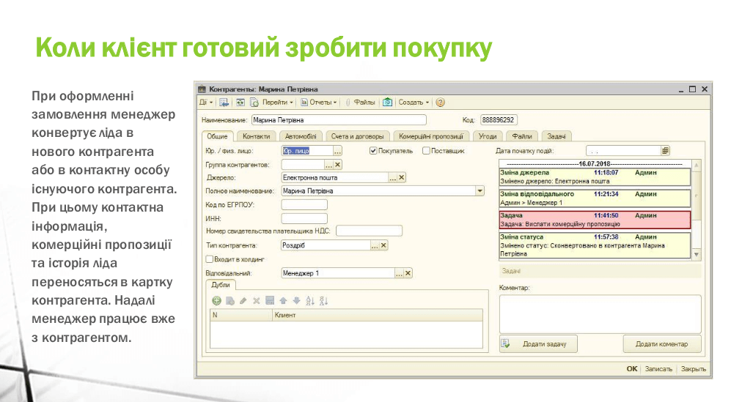This screenshot has width=731, height=402.
Task: Tick the Входит в холдинг checkbox
Action: (210, 259)
